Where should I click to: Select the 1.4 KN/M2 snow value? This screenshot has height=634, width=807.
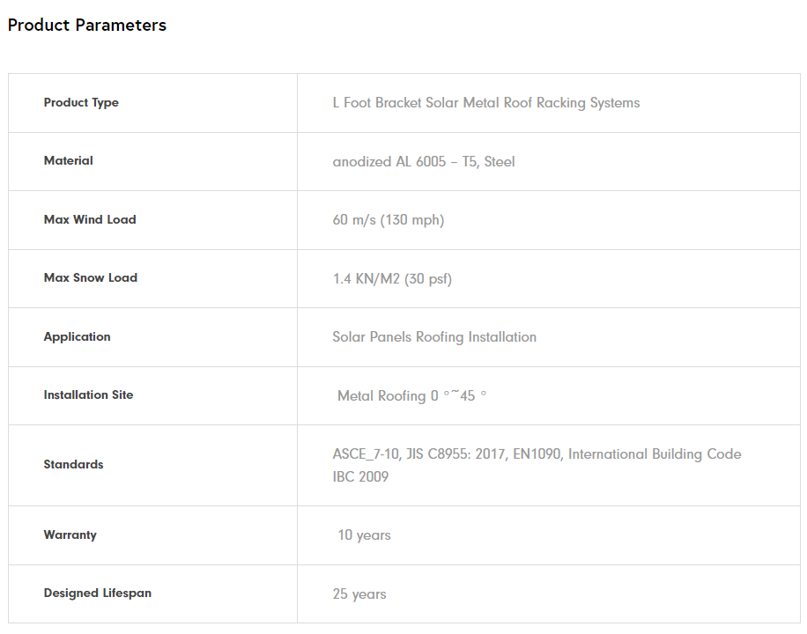(391, 279)
